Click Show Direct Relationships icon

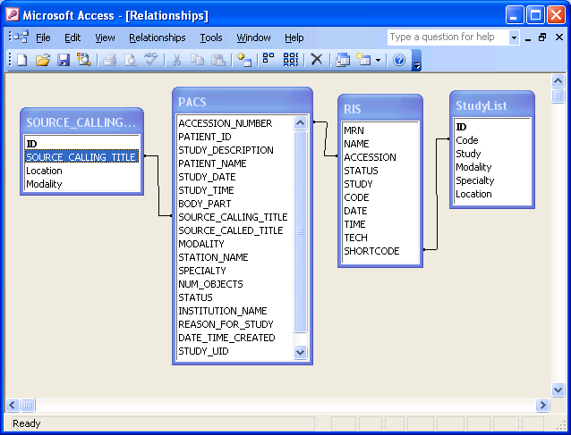tap(268, 59)
